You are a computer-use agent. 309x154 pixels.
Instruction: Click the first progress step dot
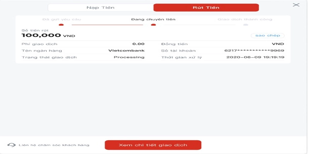click(x=61, y=25)
